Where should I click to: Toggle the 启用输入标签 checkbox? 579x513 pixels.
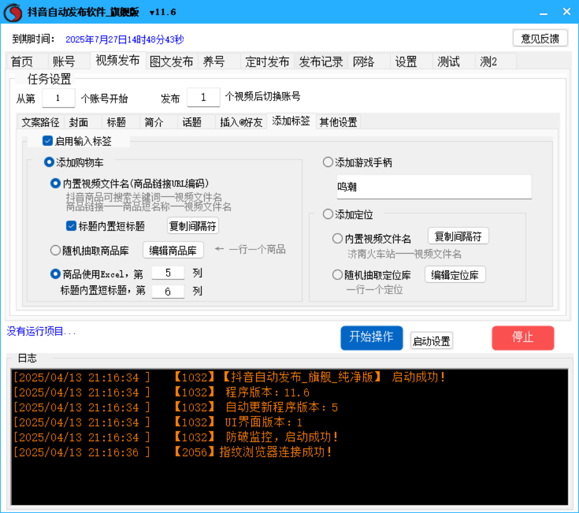47,141
